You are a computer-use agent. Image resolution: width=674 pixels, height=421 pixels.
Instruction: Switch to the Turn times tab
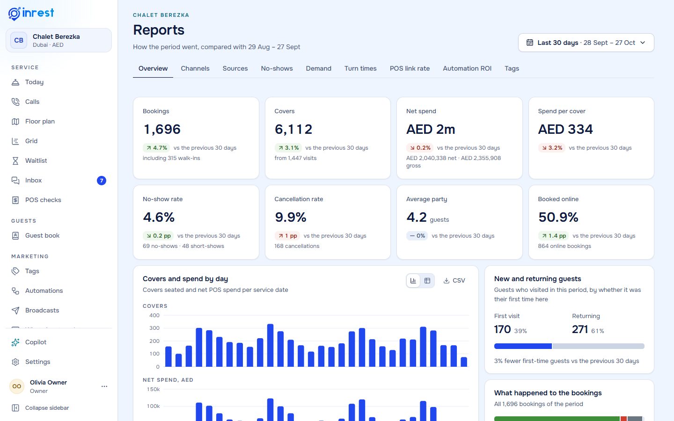tap(360, 68)
